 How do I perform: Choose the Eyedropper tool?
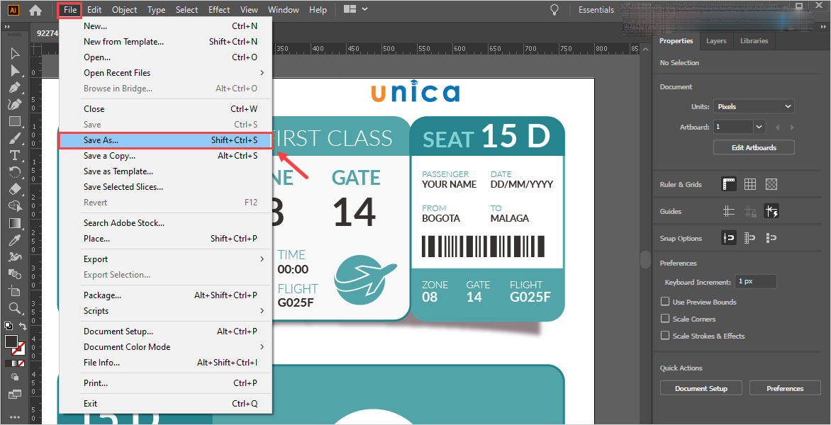coord(14,240)
